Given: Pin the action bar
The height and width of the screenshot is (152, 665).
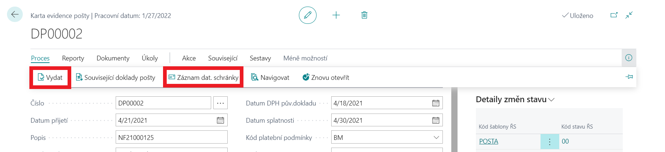Looking at the screenshot, I should 629,77.
